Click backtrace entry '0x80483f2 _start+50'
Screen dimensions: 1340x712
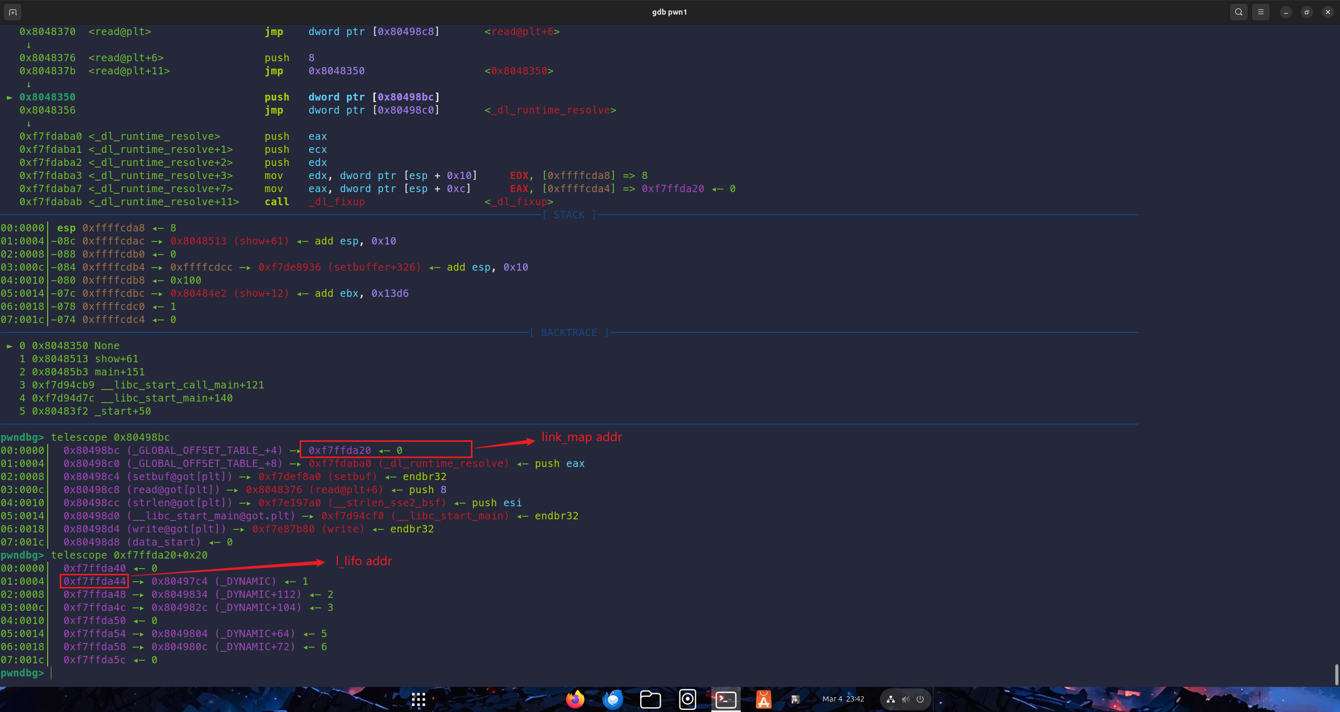[x=91, y=411]
